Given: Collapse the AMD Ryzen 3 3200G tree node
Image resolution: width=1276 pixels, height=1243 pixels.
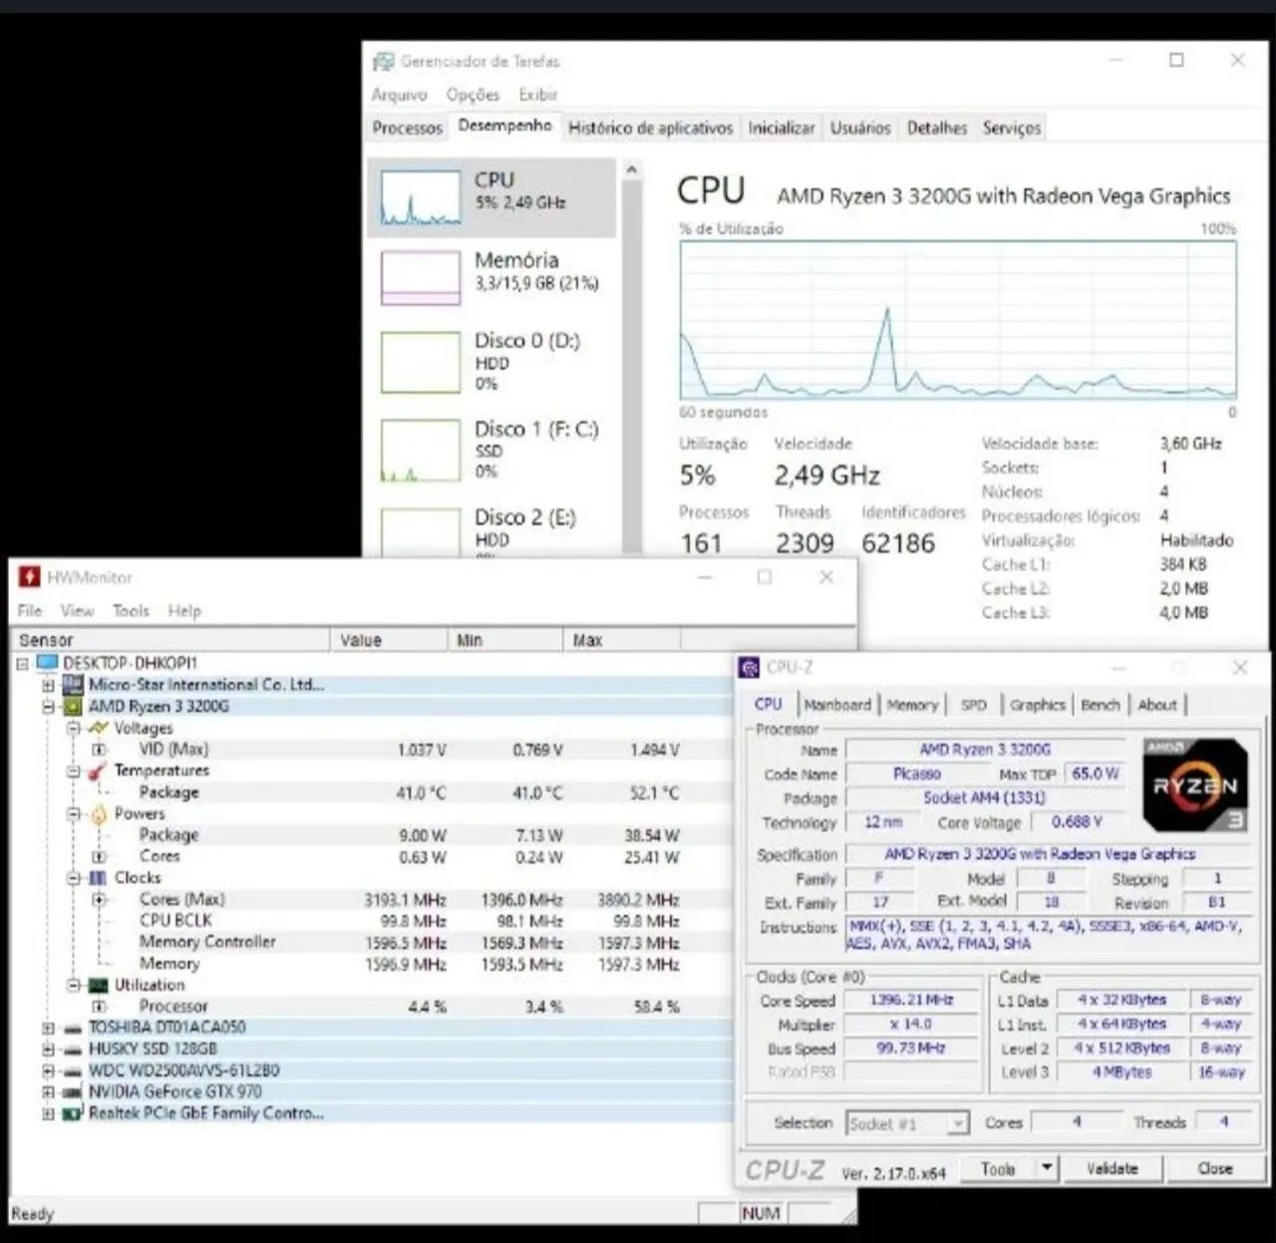Looking at the screenshot, I should tap(48, 706).
